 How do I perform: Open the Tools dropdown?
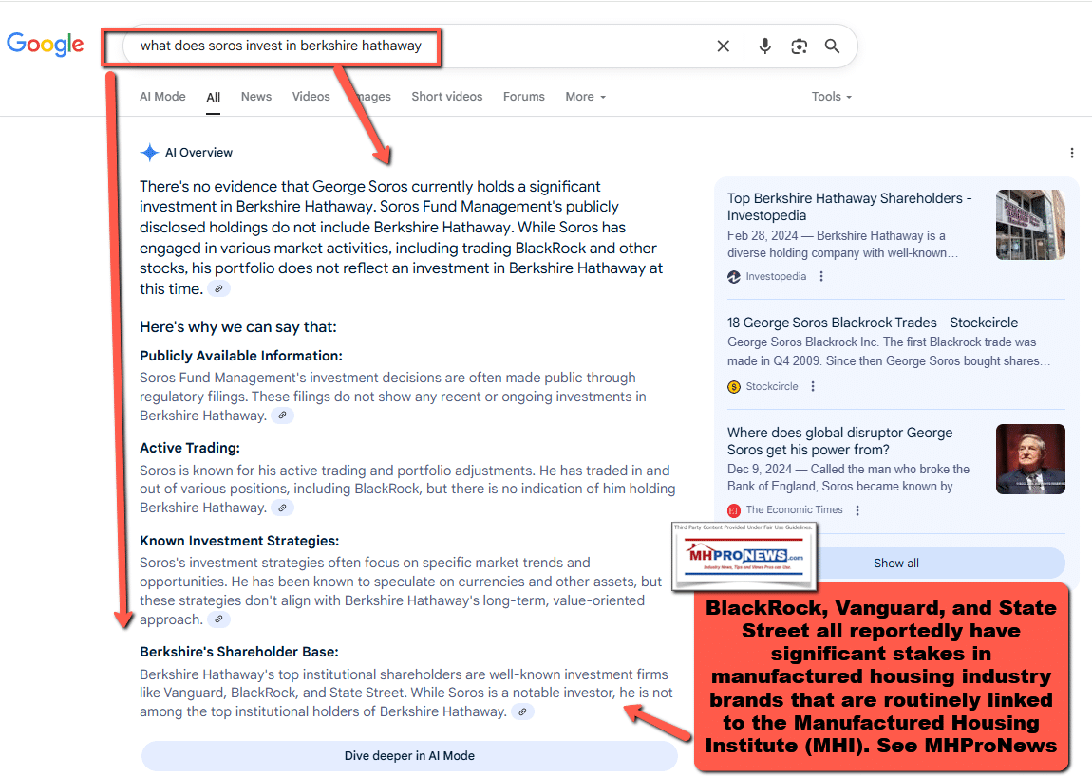[x=832, y=97]
